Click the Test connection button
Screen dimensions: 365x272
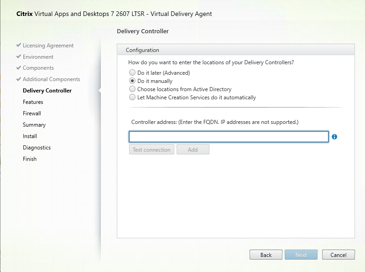[x=151, y=149]
